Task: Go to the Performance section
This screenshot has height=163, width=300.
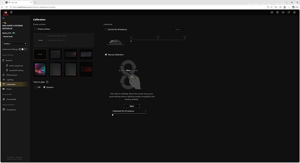Action: [12, 75]
